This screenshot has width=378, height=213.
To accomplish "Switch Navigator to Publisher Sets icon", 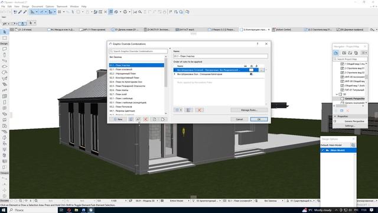I will coord(356,53).
